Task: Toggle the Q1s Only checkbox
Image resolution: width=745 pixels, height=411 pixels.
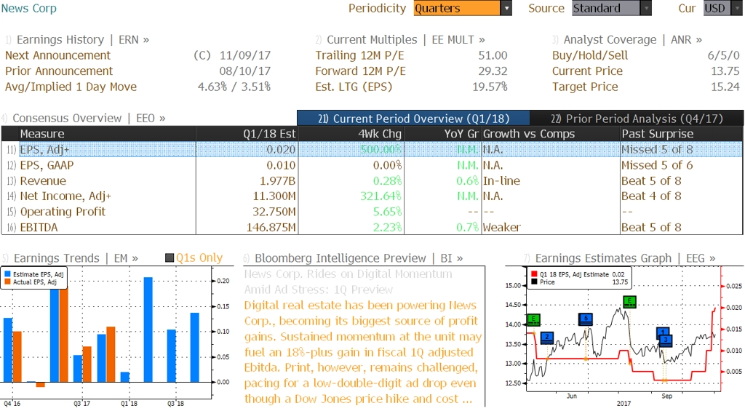Action: click(x=169, y=258)
